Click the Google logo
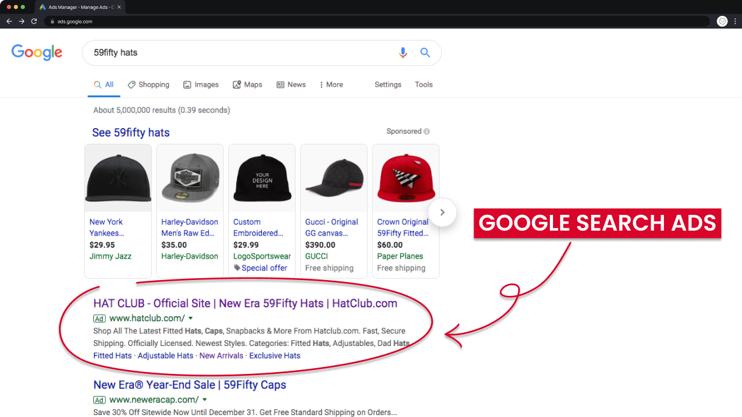The width and height of the screenshot is (742, 417). click(x=36, y=53)
